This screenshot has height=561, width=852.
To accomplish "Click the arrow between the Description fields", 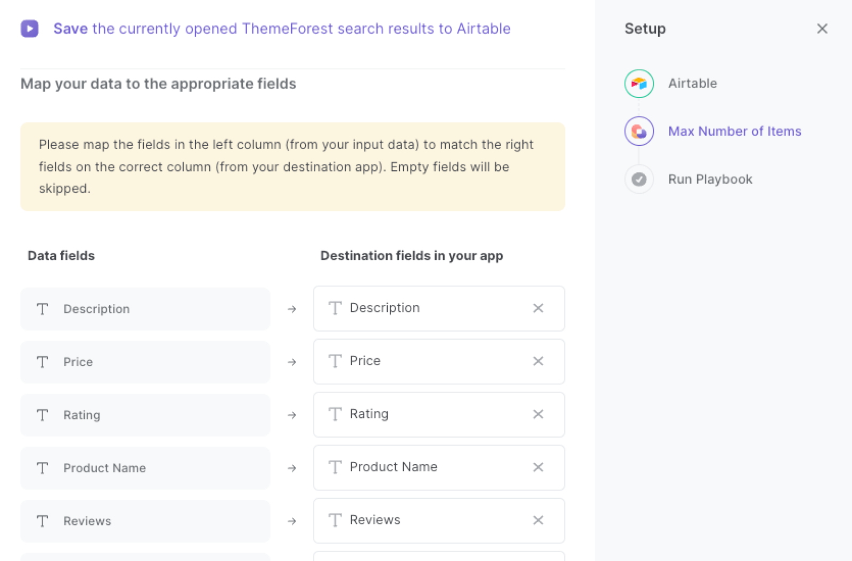I will [292, 309].
